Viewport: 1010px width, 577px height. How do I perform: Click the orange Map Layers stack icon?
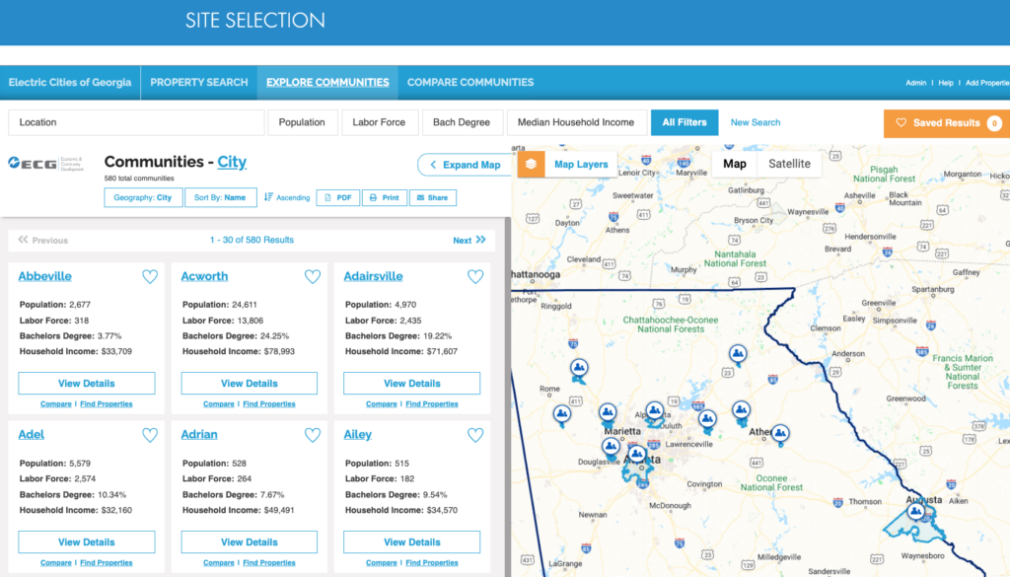531,165
